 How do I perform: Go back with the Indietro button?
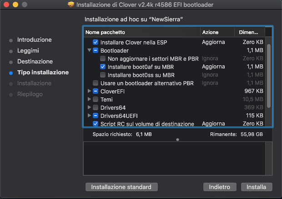coord(220,187)
